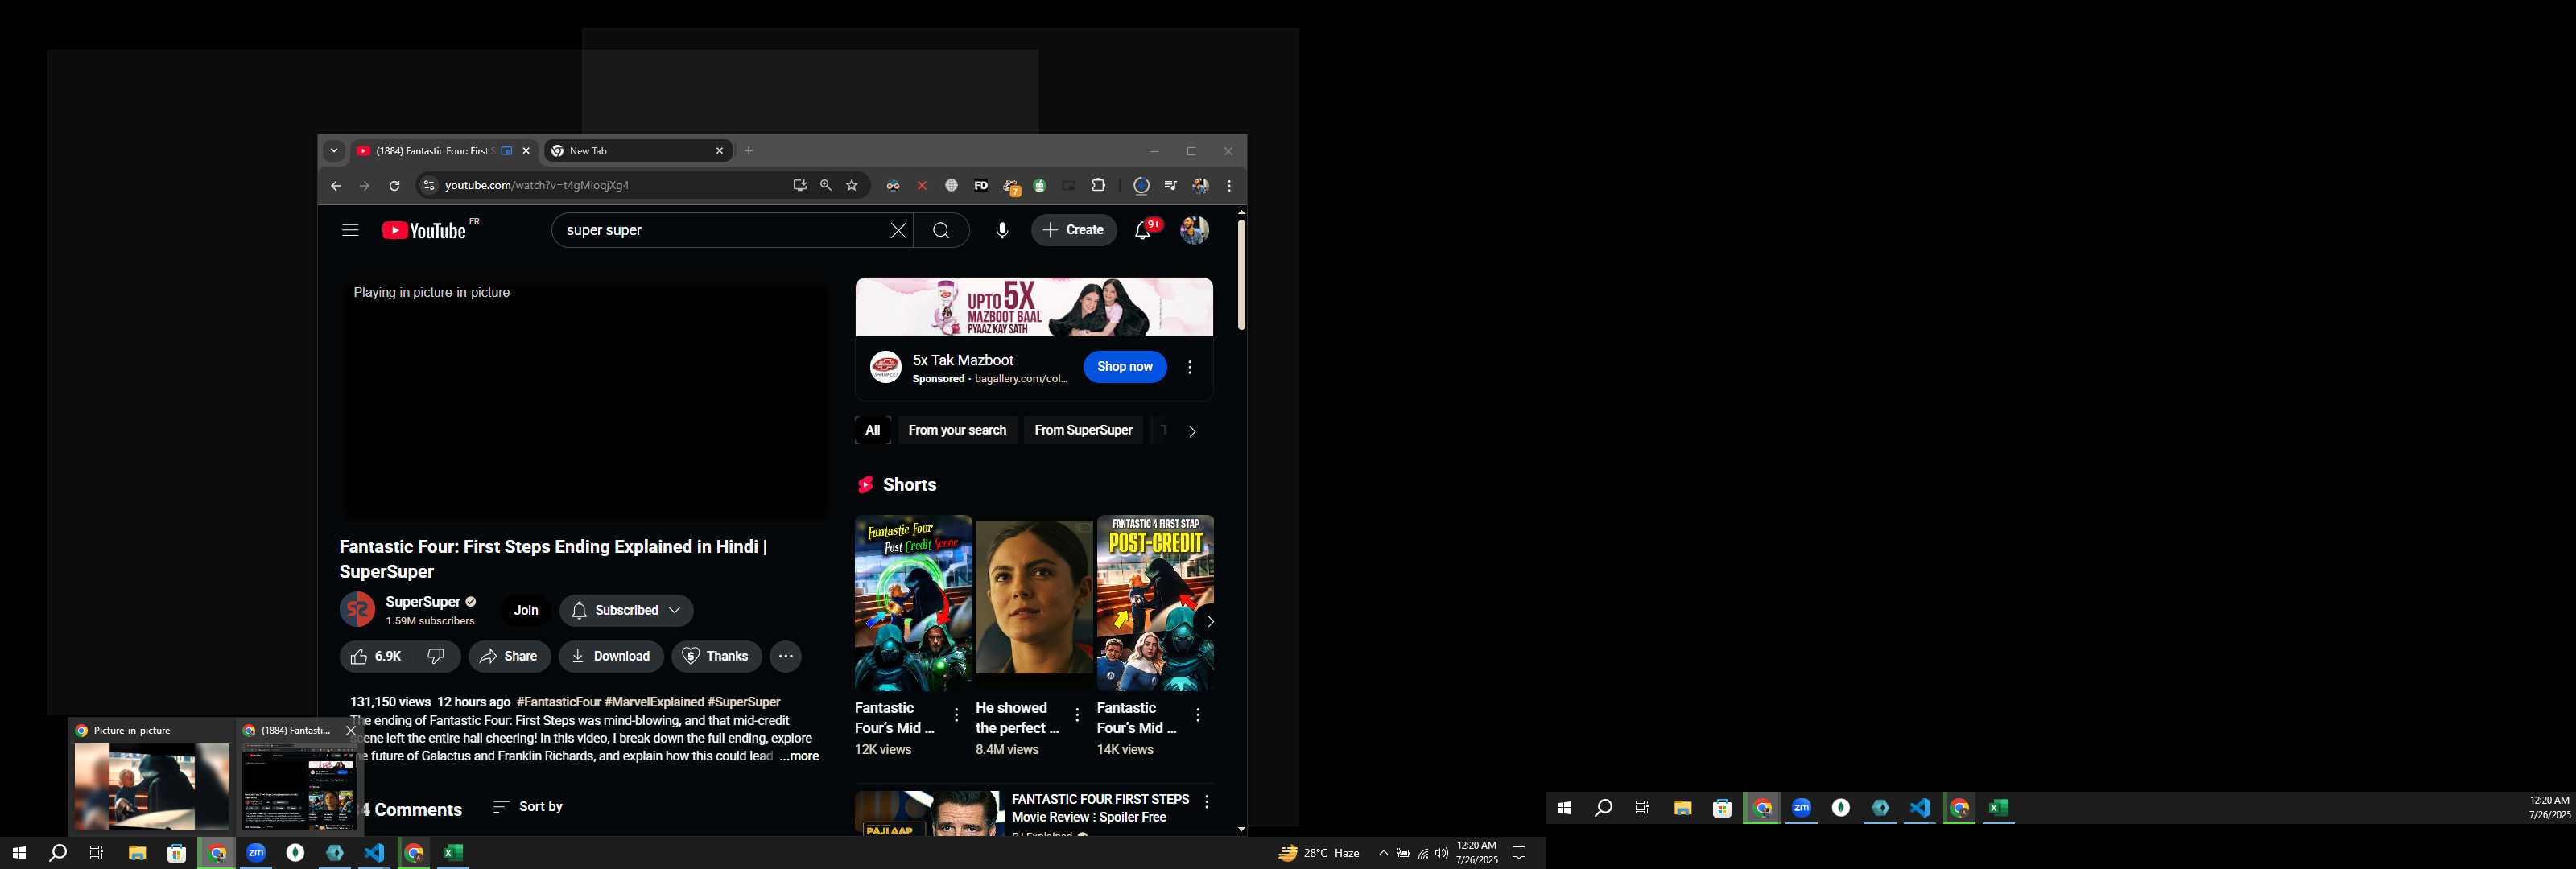Send Thanks to the creator
Image resolution: width=2576 pixels, height=869 pixels.
[x=716, y=656]
